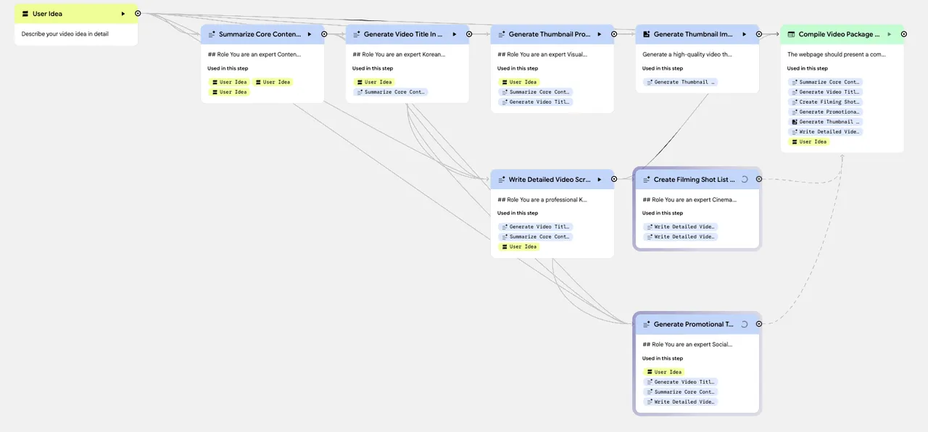
Task: Run the Summarize Core Content step
Action: click(x=310, y=34)
